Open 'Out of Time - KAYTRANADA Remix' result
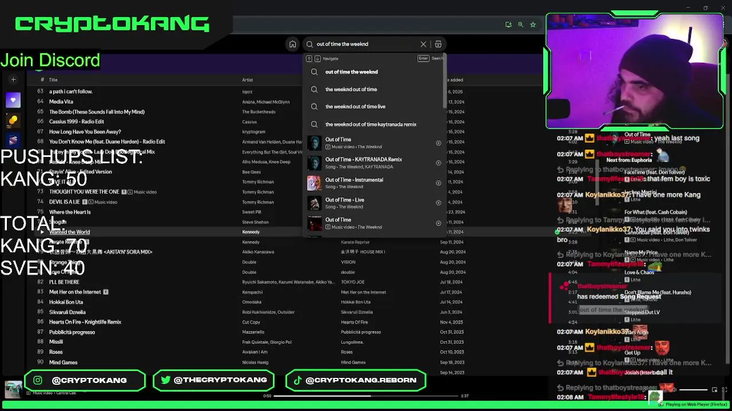 coord(373,163)
